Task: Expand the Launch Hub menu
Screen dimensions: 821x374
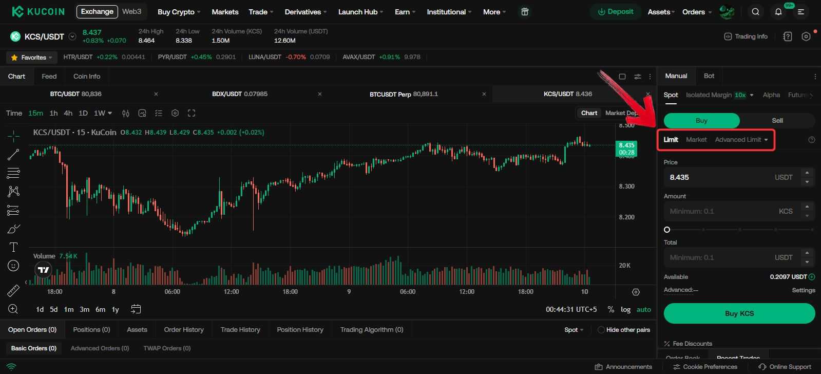Action: [x=360, y=12]
